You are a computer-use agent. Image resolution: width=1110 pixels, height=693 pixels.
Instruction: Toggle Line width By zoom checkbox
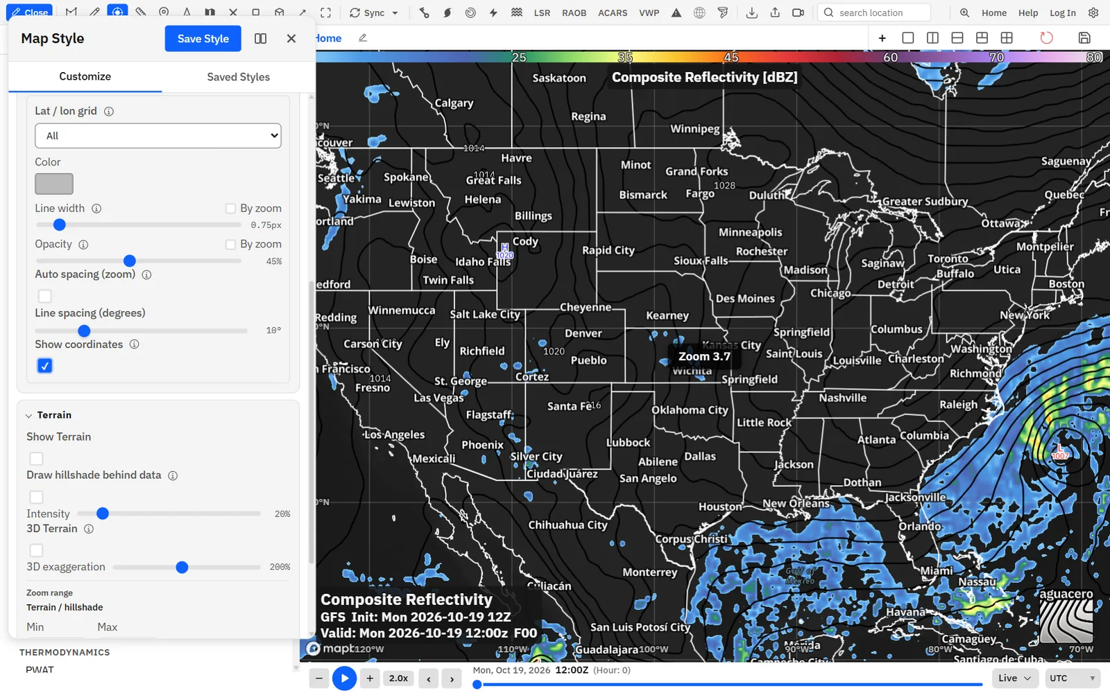click(230, 208)
